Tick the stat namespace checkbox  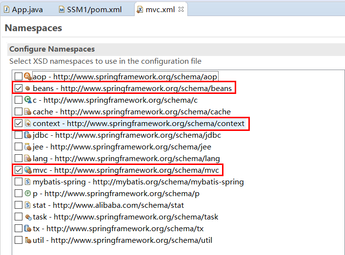pos(19,205)
